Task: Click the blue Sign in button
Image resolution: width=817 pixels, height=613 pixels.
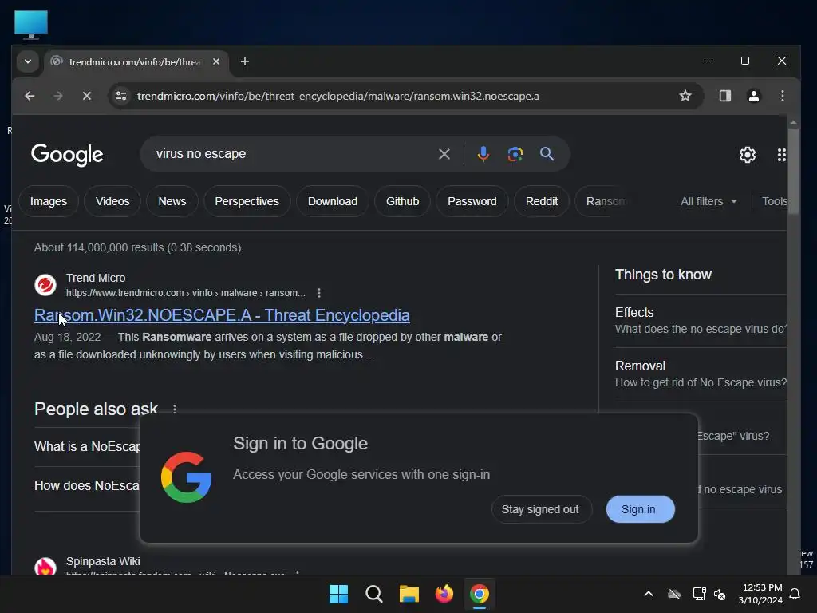Action: pos(640,509)
